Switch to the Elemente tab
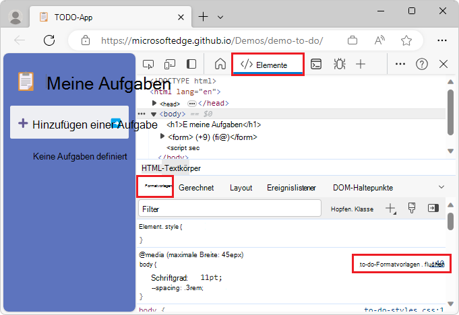This screenshot has height=315, width=459. tap(268, 65)
